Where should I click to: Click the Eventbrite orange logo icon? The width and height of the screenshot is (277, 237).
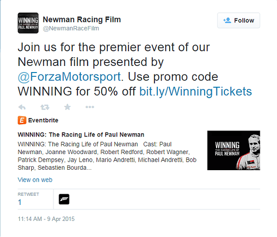[x=22, y=120]
